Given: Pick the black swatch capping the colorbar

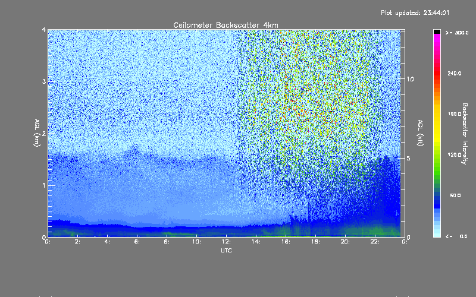Looking at the screenshot, I should 437,31.
